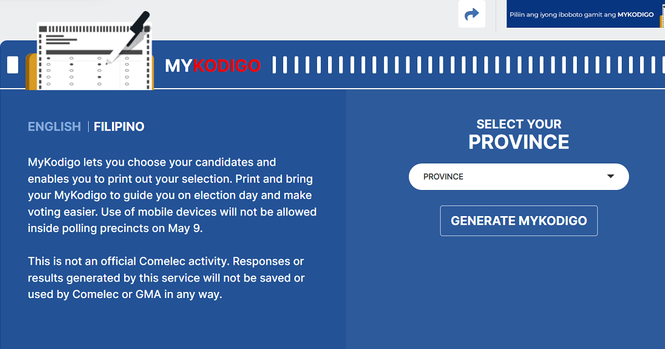Click the yellow folder edge behind the ballot

31,72
